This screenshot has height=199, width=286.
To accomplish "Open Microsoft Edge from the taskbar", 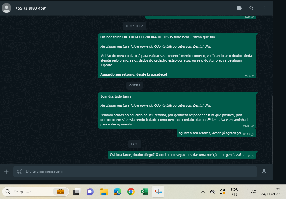I will tap(117, 192).
